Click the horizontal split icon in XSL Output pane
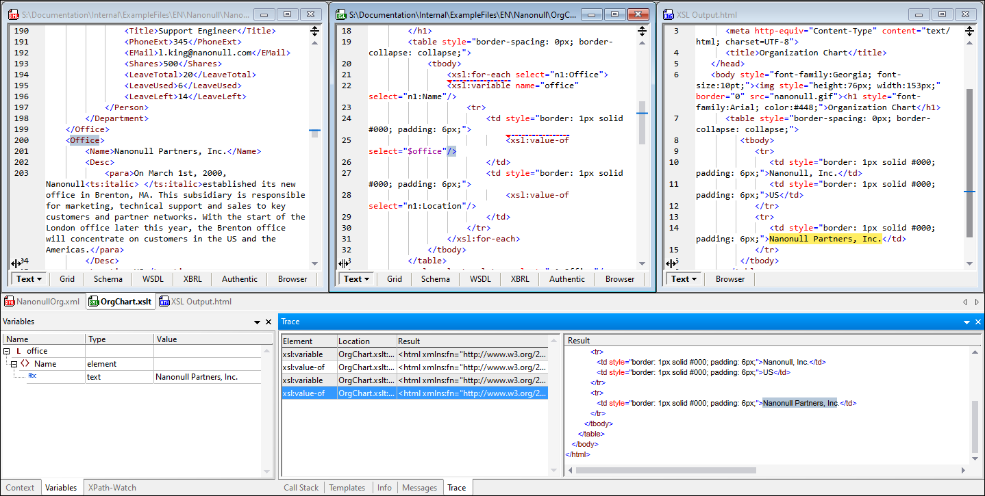Screen dimensions: 985x496 pos(969,31)
